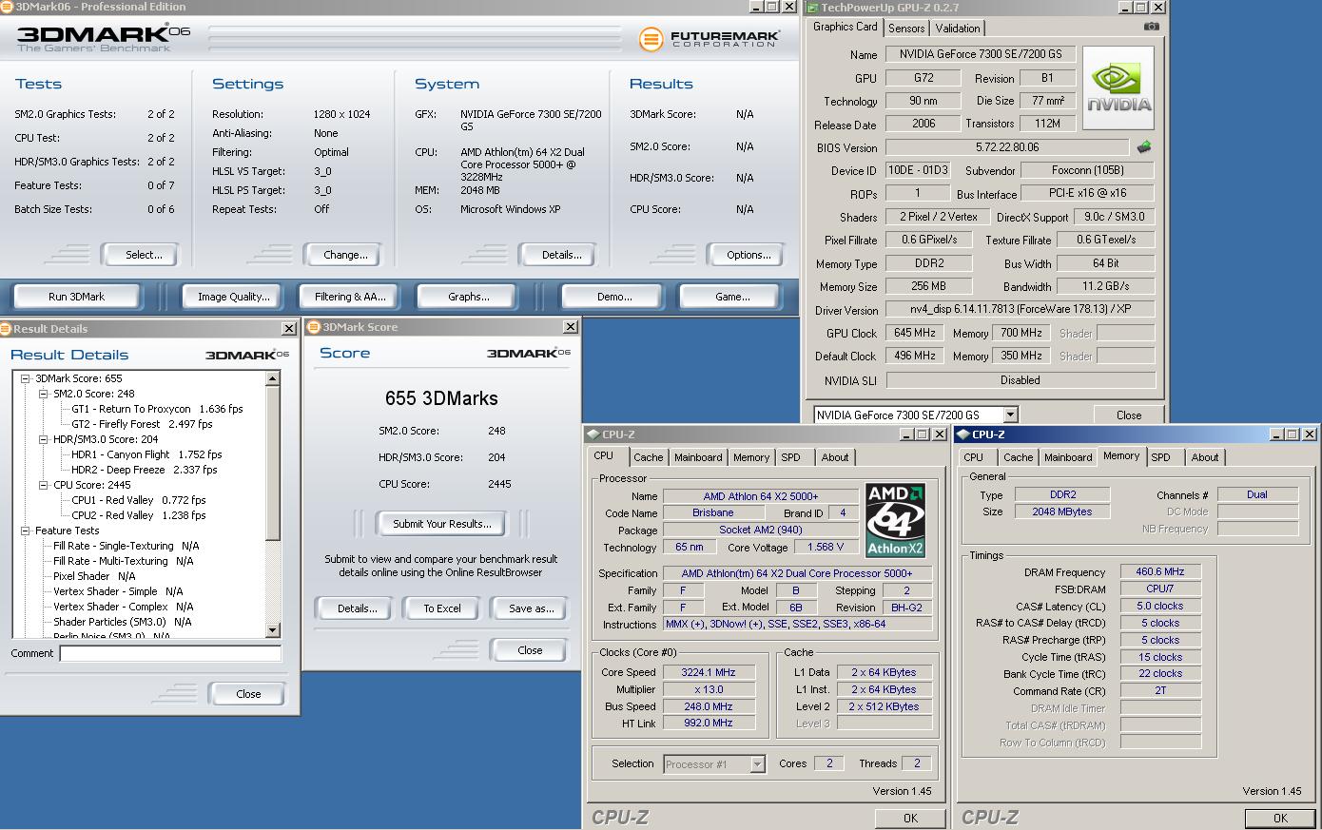Open the CPU tab in right CPU-Z
This screenshot has width=1322, height=830.
[x=974, y=457]
